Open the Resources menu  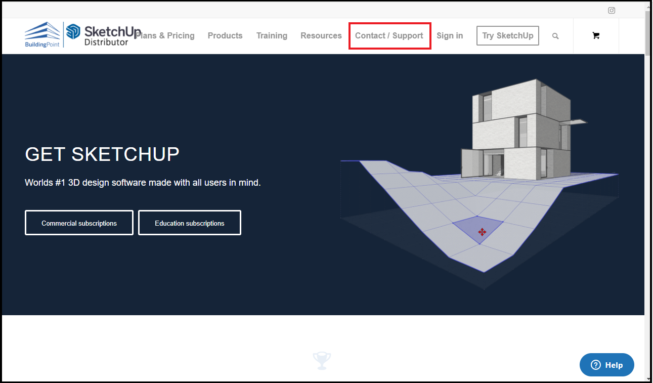click(x=321, y=35)
